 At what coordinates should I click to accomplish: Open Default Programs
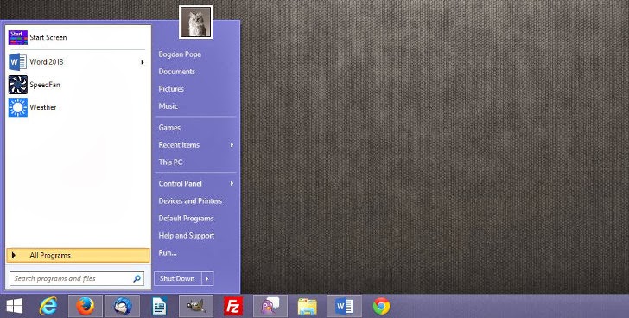(186, 219)
